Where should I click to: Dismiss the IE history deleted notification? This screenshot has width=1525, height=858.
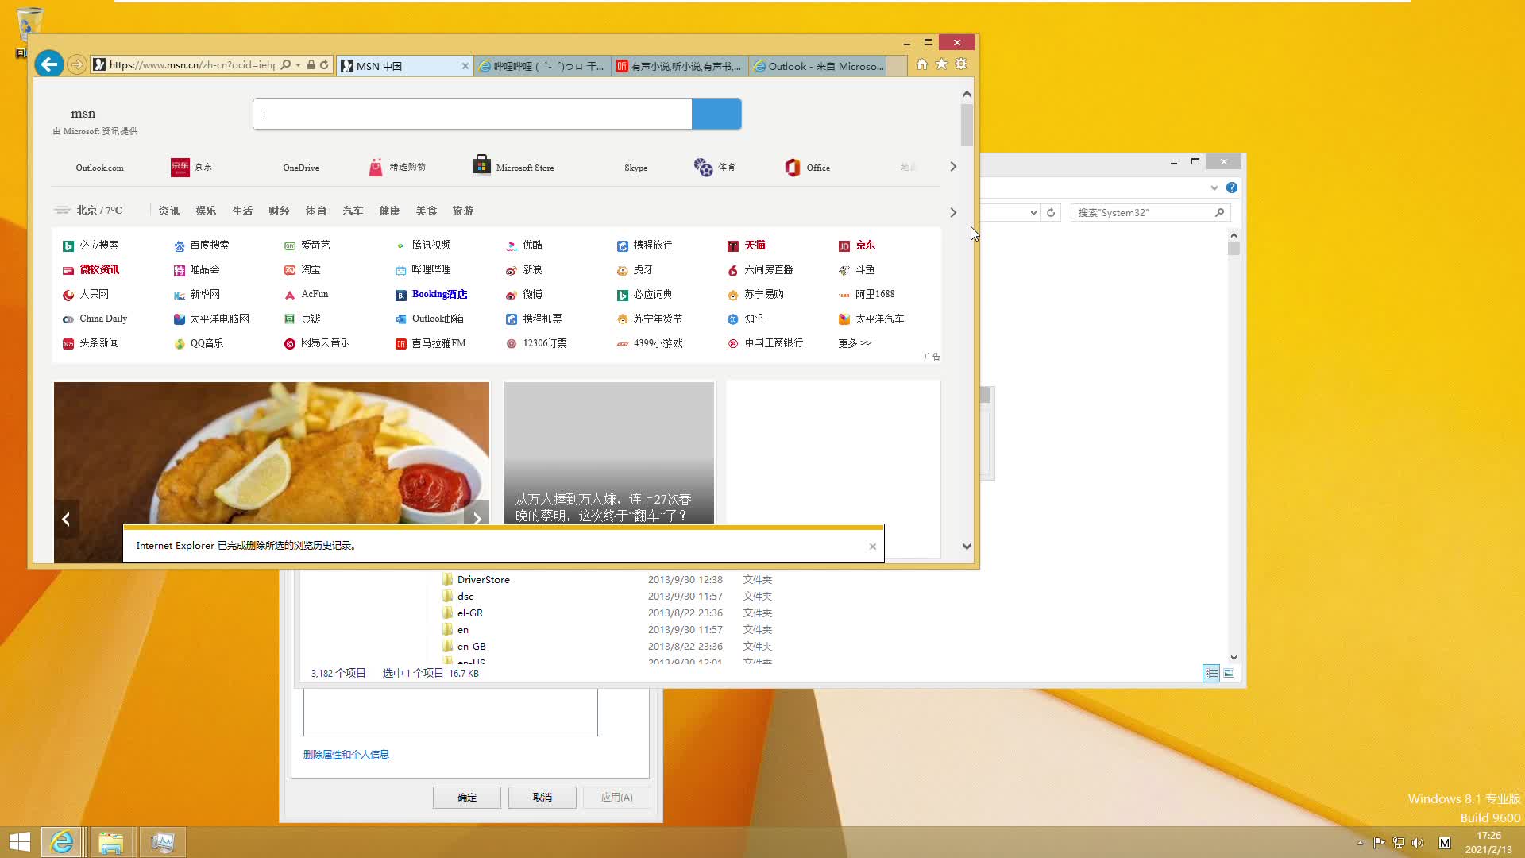pos(873,547)
